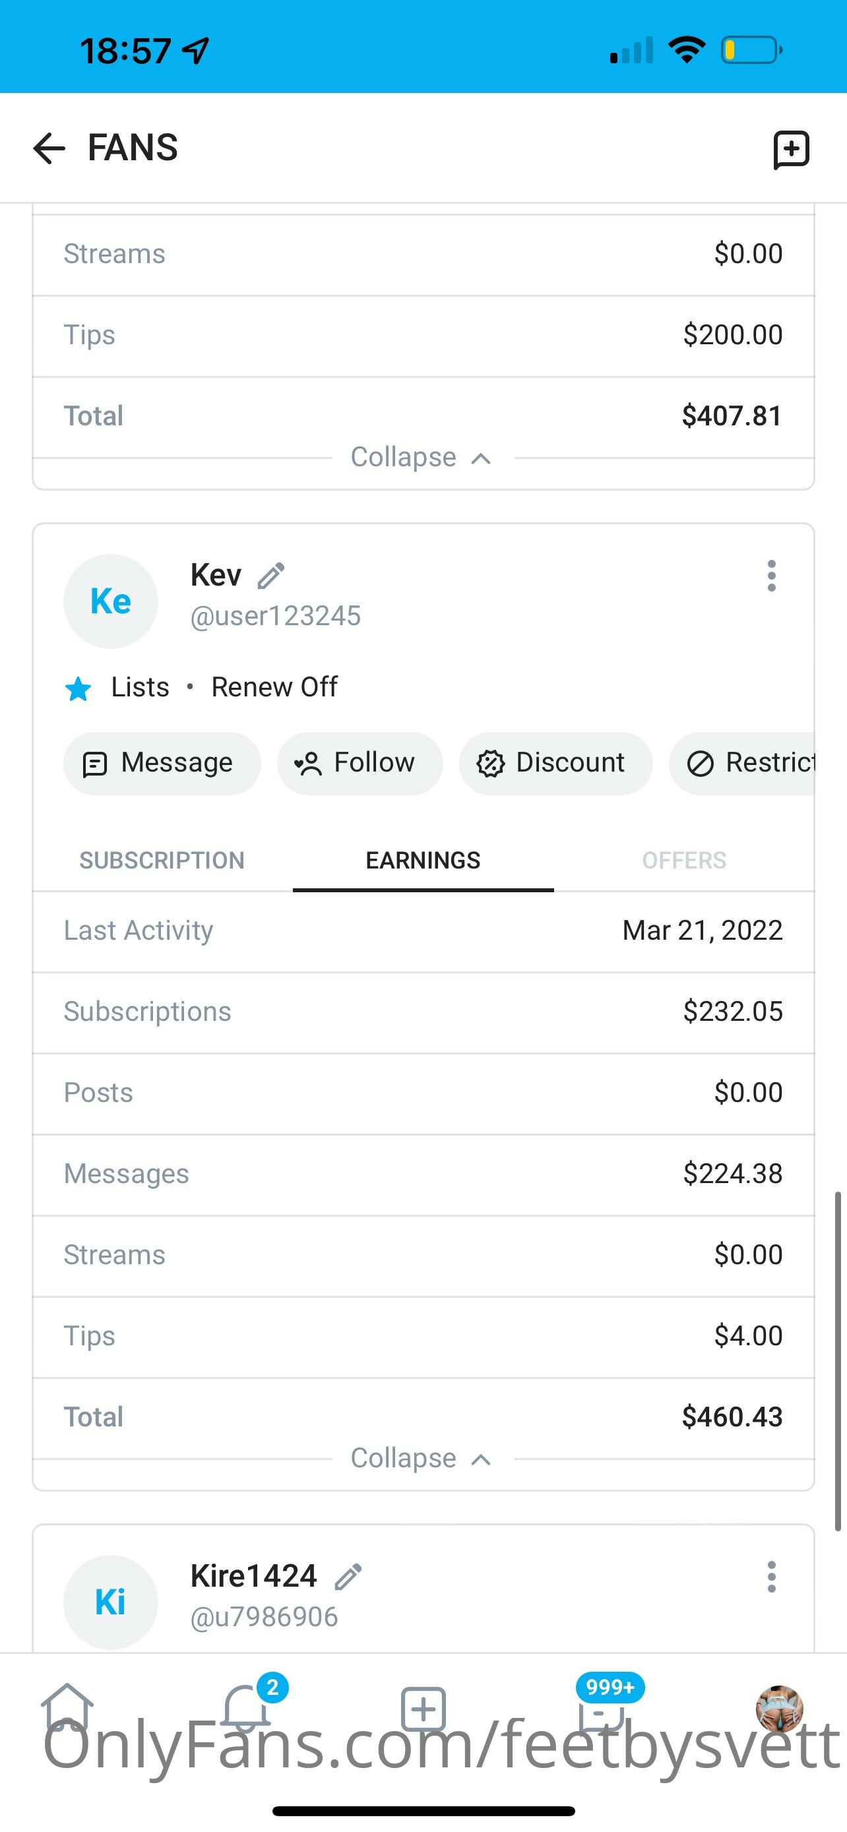Follow Kev
This screenshot has height=1832, width=847.
pos(360,763)
